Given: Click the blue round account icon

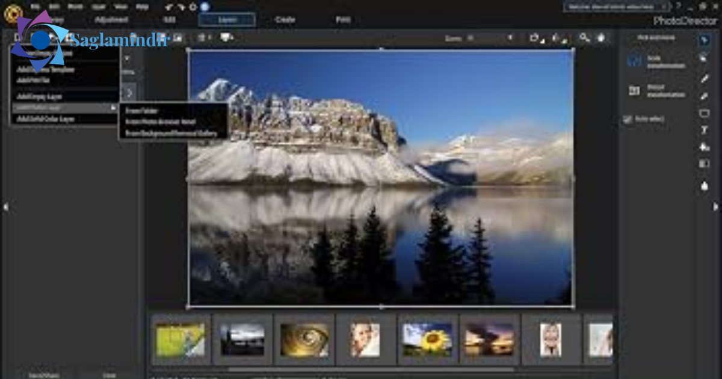Looking at the screenshot, I should click(x=205, y=7).
